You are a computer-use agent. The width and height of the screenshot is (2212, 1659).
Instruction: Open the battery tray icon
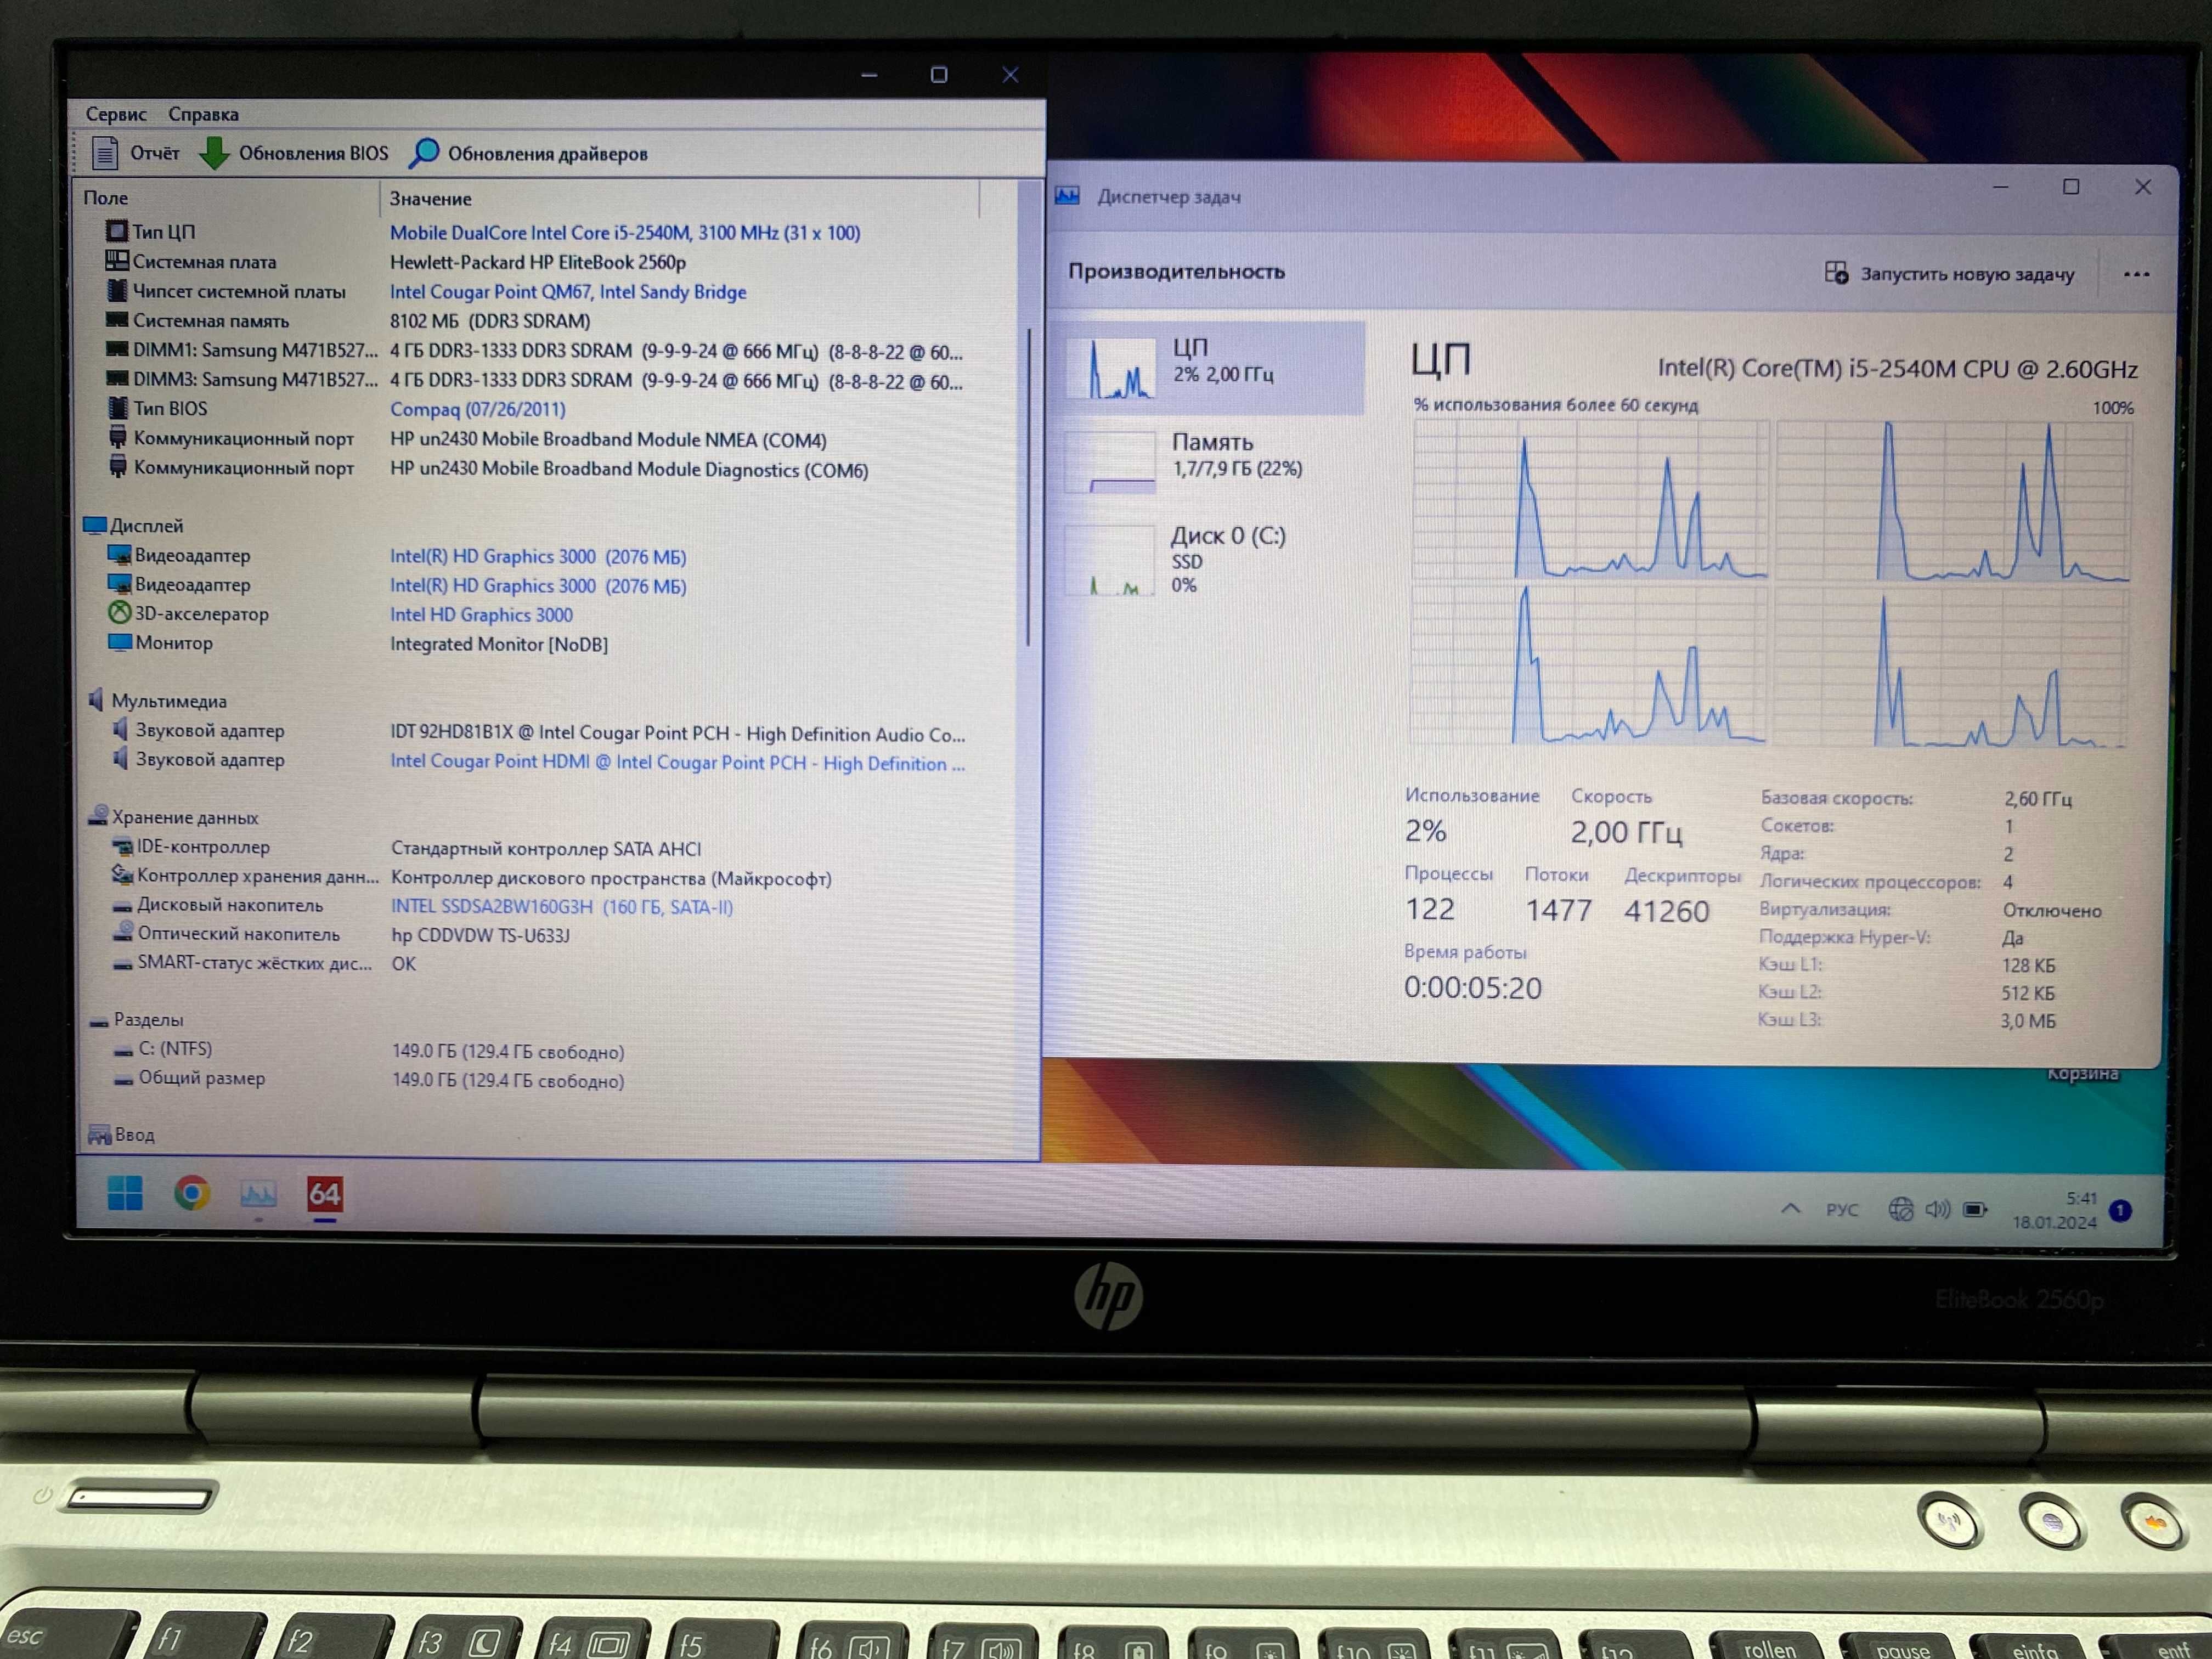(1975, 1209)
